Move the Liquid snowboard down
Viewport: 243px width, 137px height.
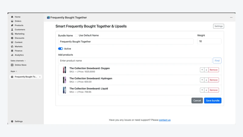click(206, 90)
